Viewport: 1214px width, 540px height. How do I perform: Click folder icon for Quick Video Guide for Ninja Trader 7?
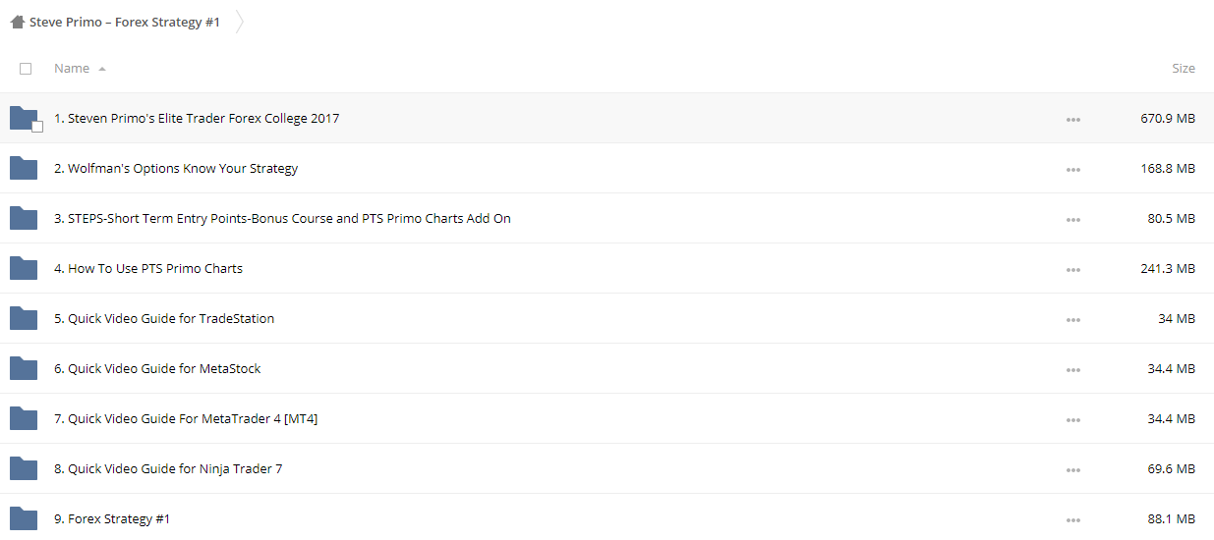pos(24,469)
